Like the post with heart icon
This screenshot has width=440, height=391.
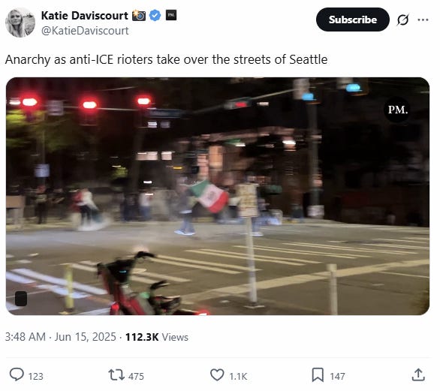pyautogui.click(x=217, y=374)
